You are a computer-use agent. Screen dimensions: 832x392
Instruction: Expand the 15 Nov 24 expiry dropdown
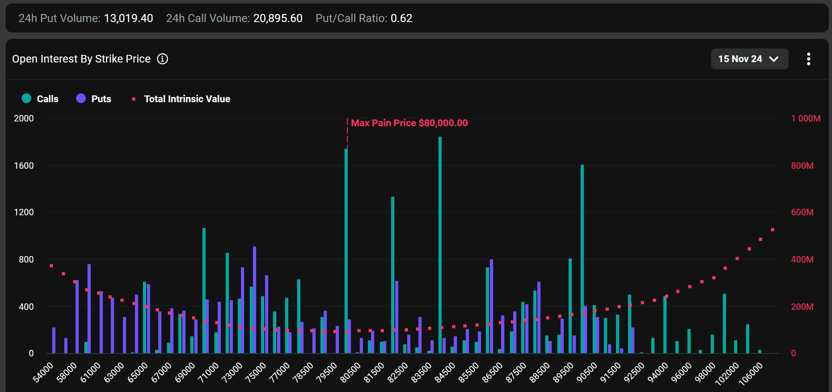click(x=749, y=59)
